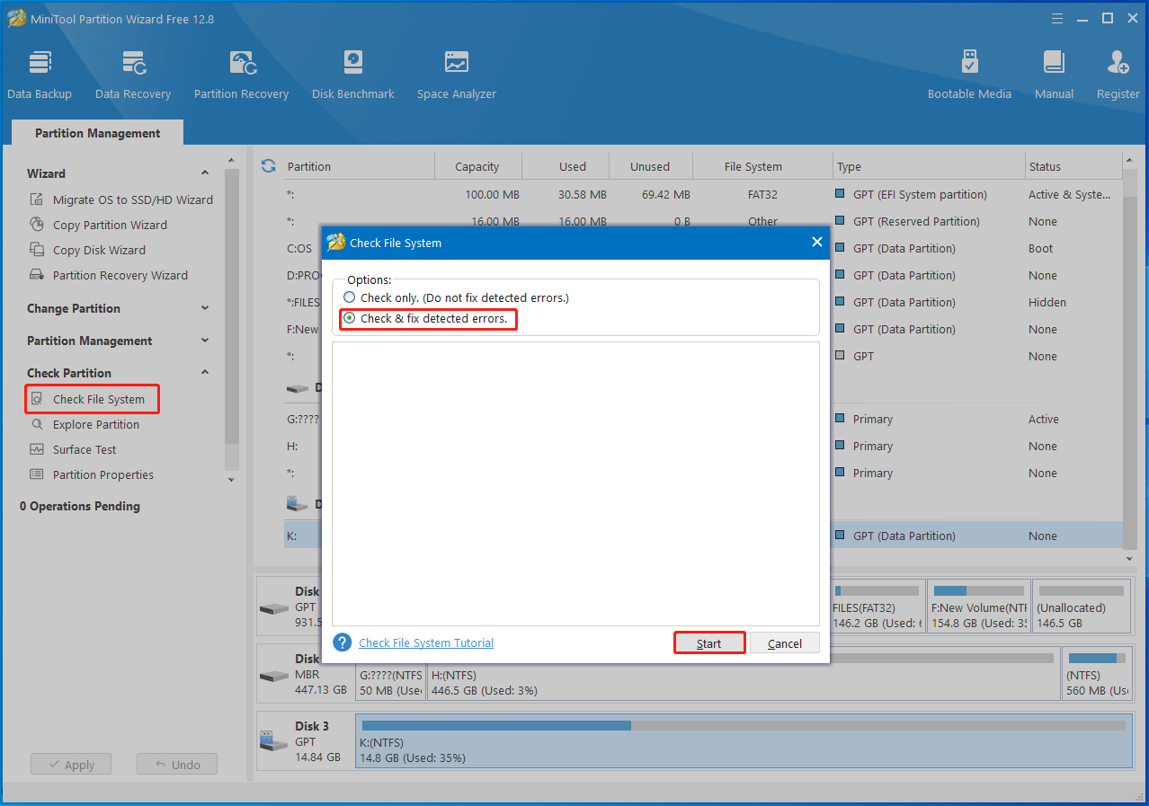Click partition list scroll-down arrow
This screenshot has height=806, width=1149.
click(x=1130, y=558)
